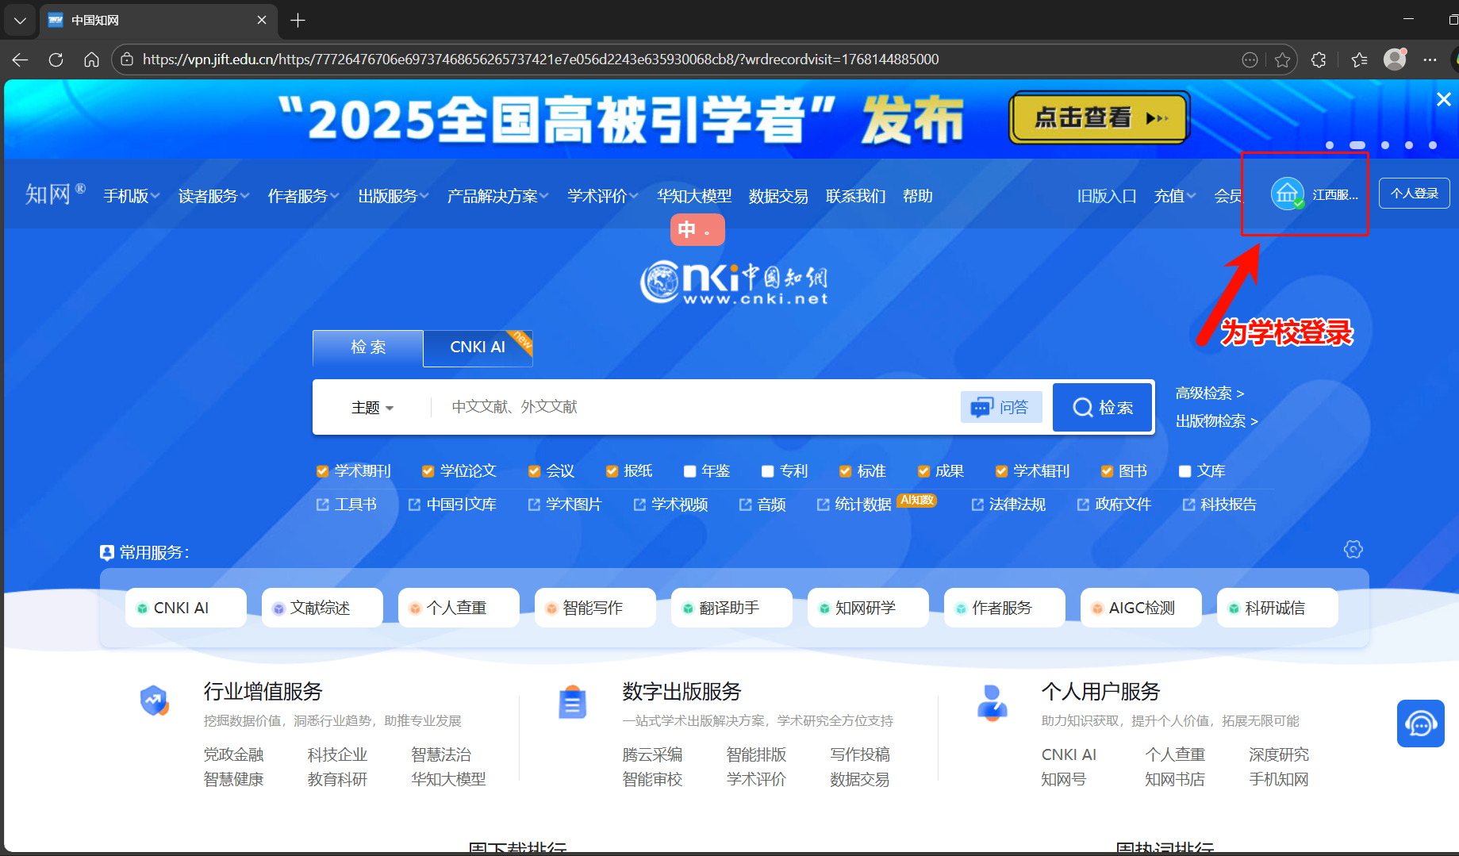The width and height of the screenshot is (1459, 856).
Task: Select the 检索 tab
Action: click(x=368, y=347)
